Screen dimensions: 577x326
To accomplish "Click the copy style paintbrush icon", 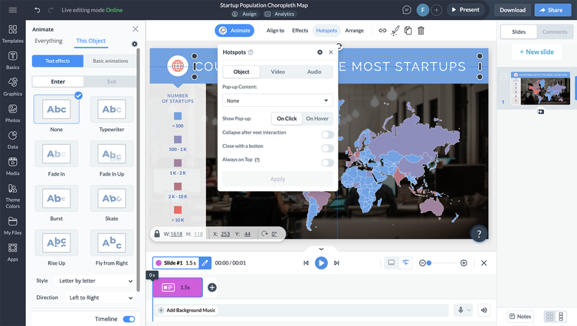I will pos(395,30).
